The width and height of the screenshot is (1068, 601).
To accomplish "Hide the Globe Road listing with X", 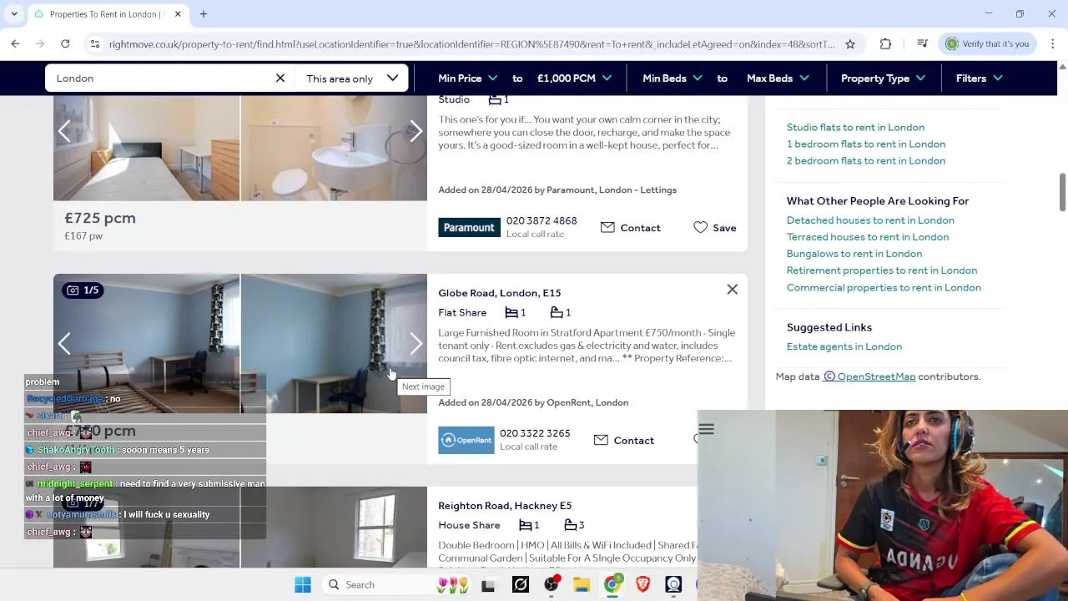I will point(733,290).
